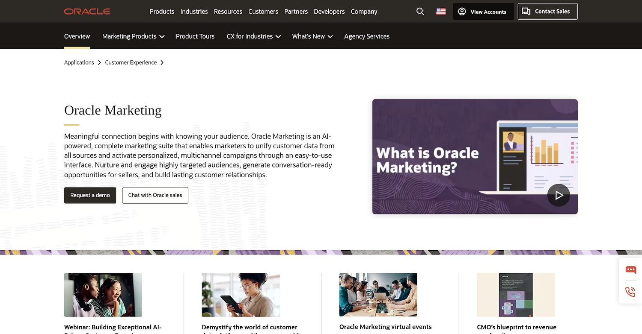Click the Oracle logo
642x334 pixels.
87,12
